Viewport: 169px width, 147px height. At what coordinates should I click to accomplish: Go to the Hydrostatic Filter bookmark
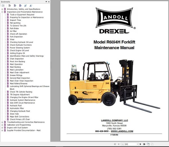click(17, 108)
